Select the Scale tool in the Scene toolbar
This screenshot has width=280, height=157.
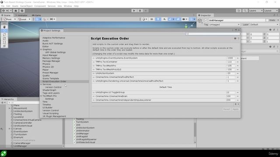pos(4,38)
